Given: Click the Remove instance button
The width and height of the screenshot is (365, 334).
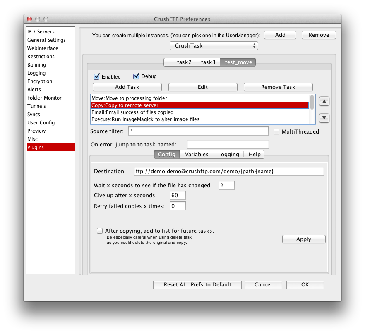Looking at the screenshot, I should pos(319,35).
